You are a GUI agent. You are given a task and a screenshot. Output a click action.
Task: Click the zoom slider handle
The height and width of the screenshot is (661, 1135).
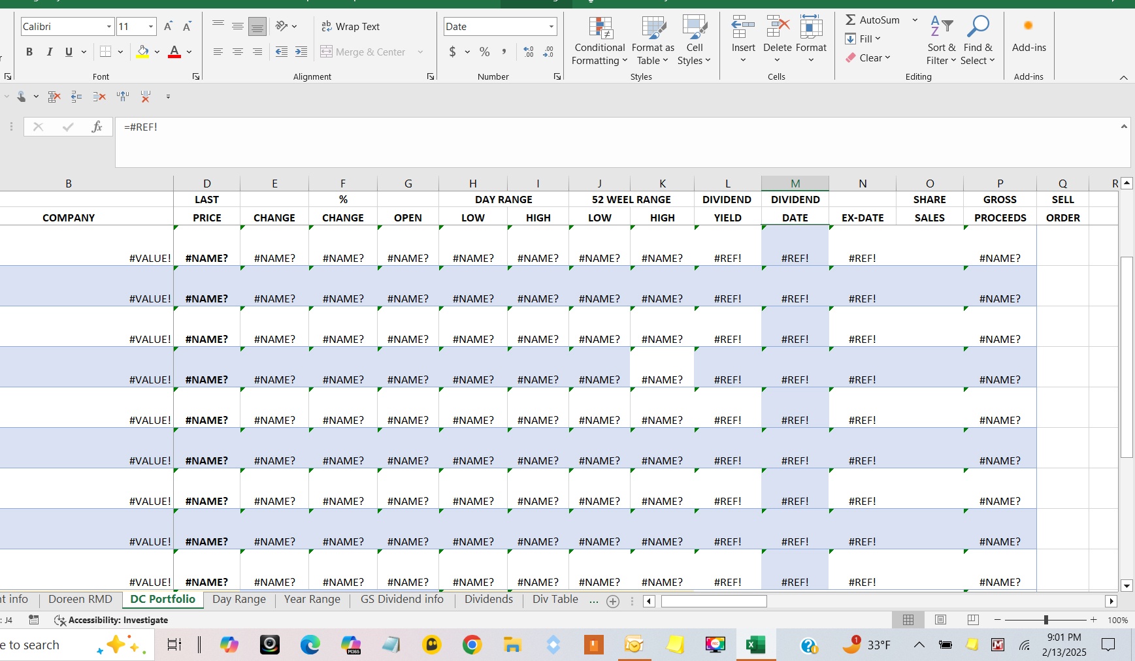tap(1046, 620)
